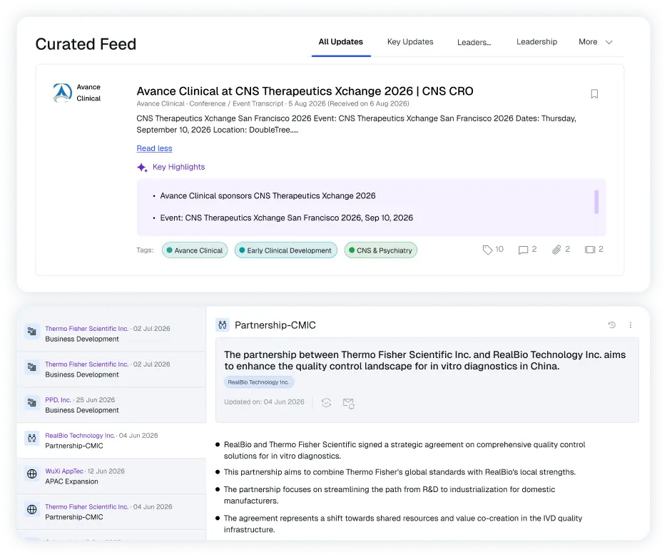Switch to the Key Updates tab

pyautogui.click(x=410, y=41)
